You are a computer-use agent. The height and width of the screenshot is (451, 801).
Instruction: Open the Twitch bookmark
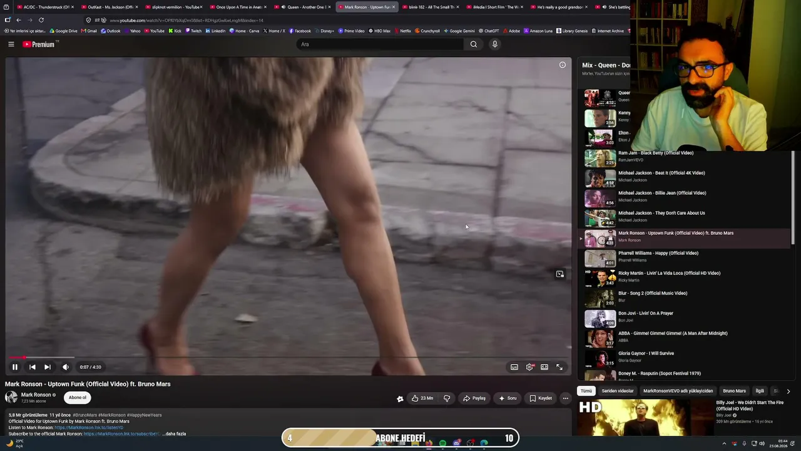193,31
